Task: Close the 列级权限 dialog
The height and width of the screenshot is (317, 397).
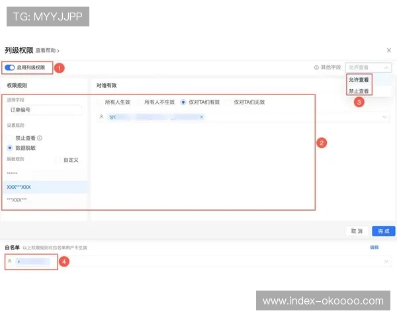Action: click(x=389, y=50)
